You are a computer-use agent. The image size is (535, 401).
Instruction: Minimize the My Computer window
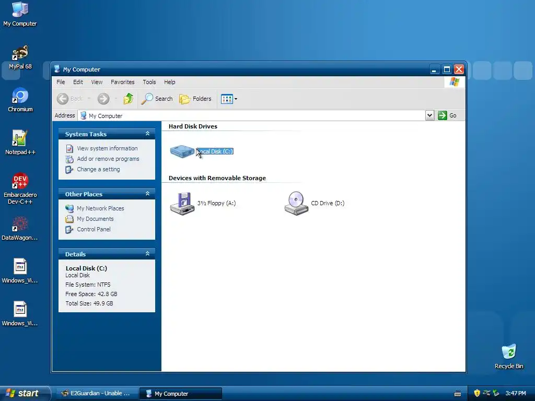coord(434,69)
